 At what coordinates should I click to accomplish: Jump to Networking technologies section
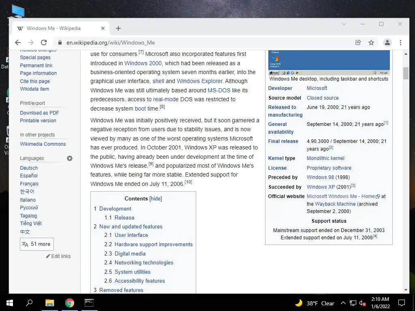click(144, 263)
